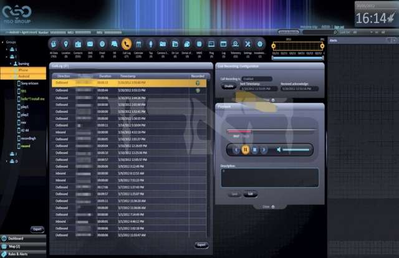The height and width of the screenshot is (258, 399).
Task: Collapse the Groups tree root
Action: [2, 42]
